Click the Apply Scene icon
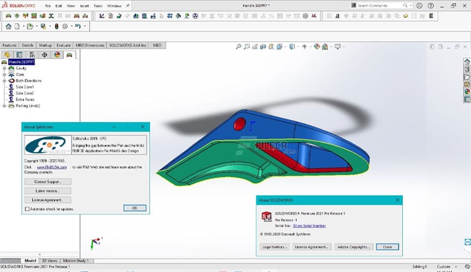The image size is (471, 272). 325,47
